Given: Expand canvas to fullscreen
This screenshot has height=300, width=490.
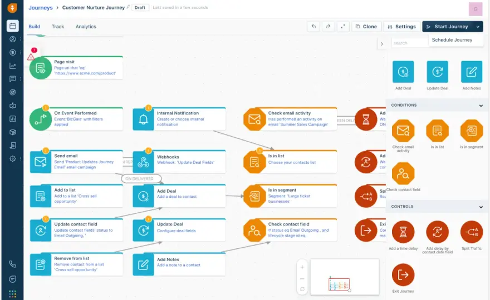Looking at the screenshot, I should pos(343,27).
